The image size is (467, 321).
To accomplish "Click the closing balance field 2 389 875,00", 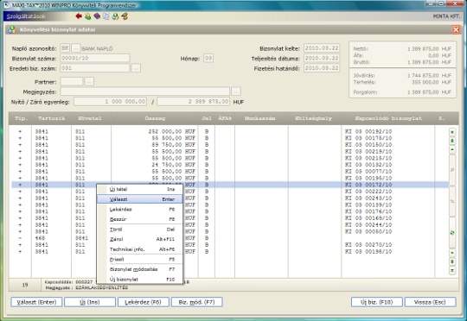I will coord(194,102).
